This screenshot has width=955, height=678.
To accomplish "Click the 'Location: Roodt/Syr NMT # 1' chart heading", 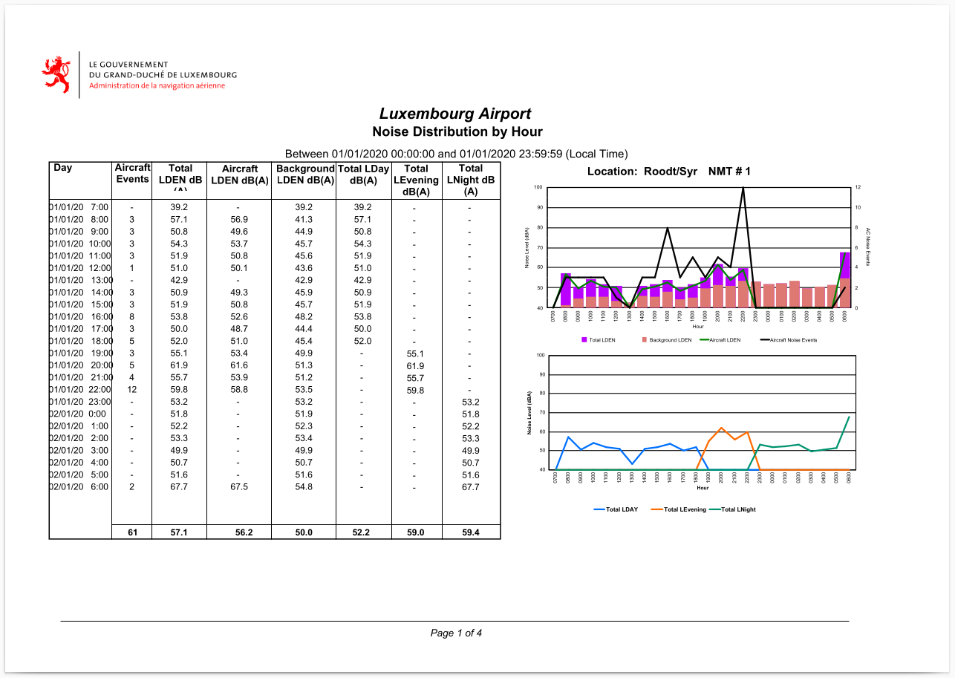I will pyautogui.click(x=668, y=172).
